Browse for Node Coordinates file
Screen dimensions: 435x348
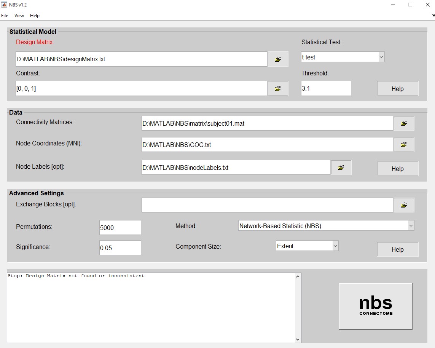404,145
